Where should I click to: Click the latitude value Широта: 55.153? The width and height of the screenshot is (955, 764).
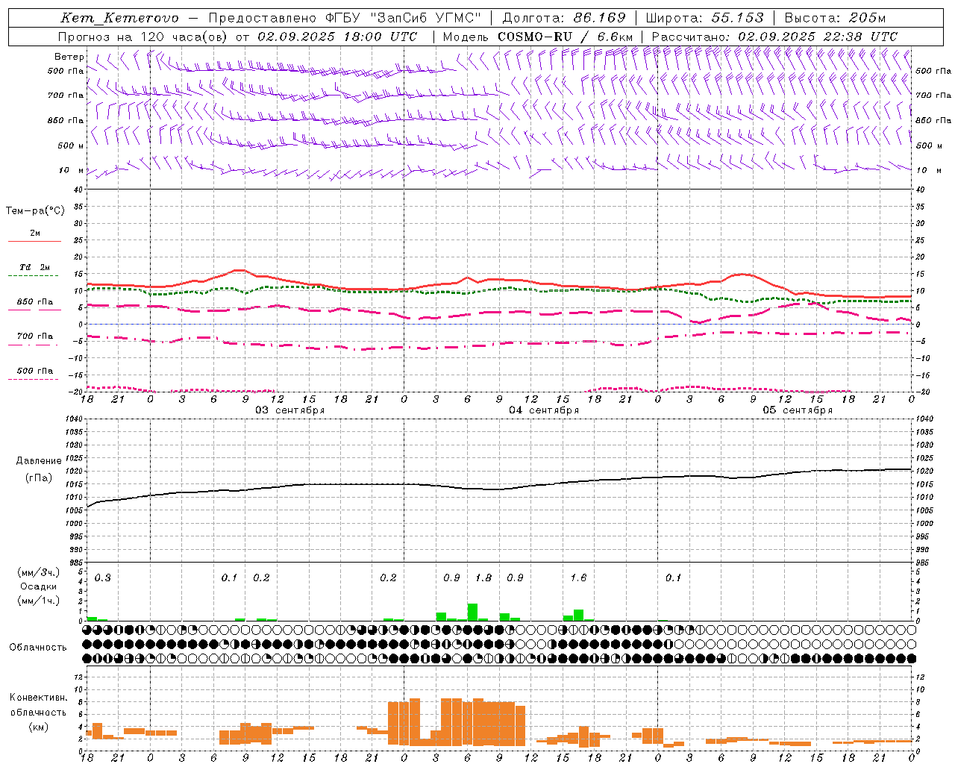(x=705, y=18)
